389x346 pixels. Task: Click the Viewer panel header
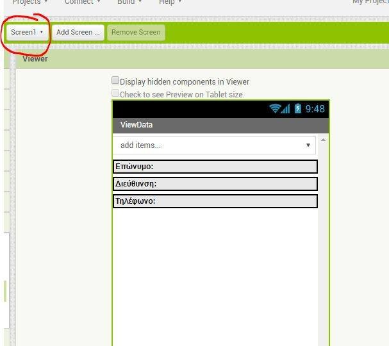203,59
